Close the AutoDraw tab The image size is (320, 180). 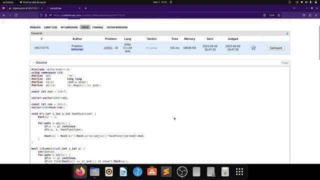[x=79, y=8]
